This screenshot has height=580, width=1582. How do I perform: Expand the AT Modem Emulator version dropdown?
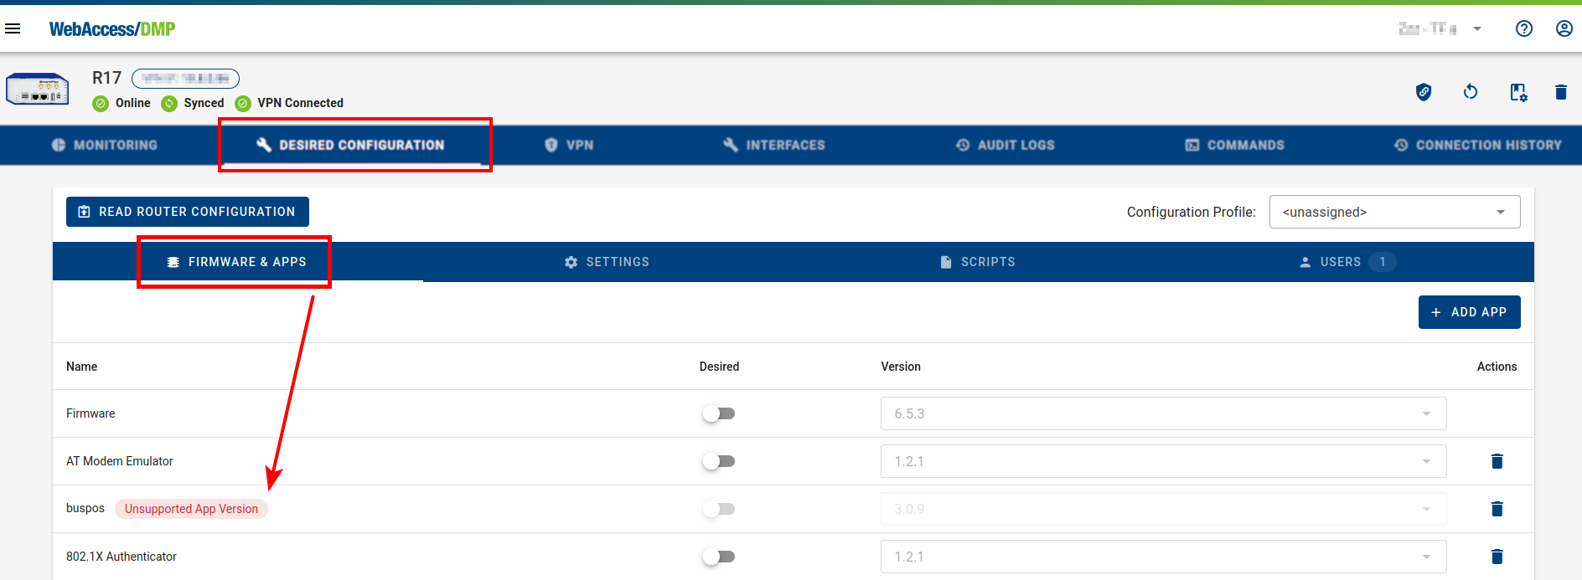click(x=1163, y=461)
